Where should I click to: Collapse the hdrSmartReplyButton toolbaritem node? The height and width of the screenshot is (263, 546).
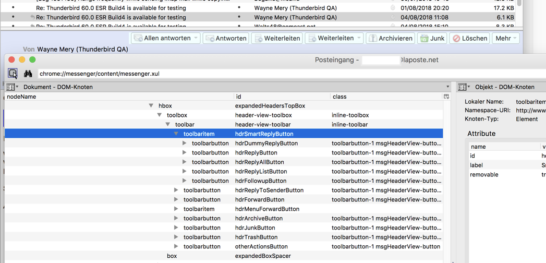pos(176,134)
